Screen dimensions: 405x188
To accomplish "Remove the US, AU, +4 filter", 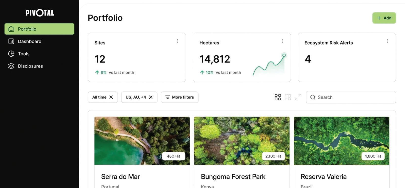I will 151,97.
